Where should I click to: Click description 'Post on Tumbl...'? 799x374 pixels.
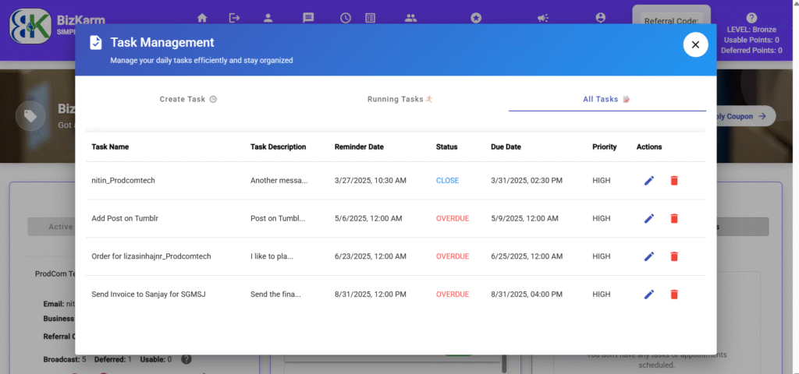(278, 218)
